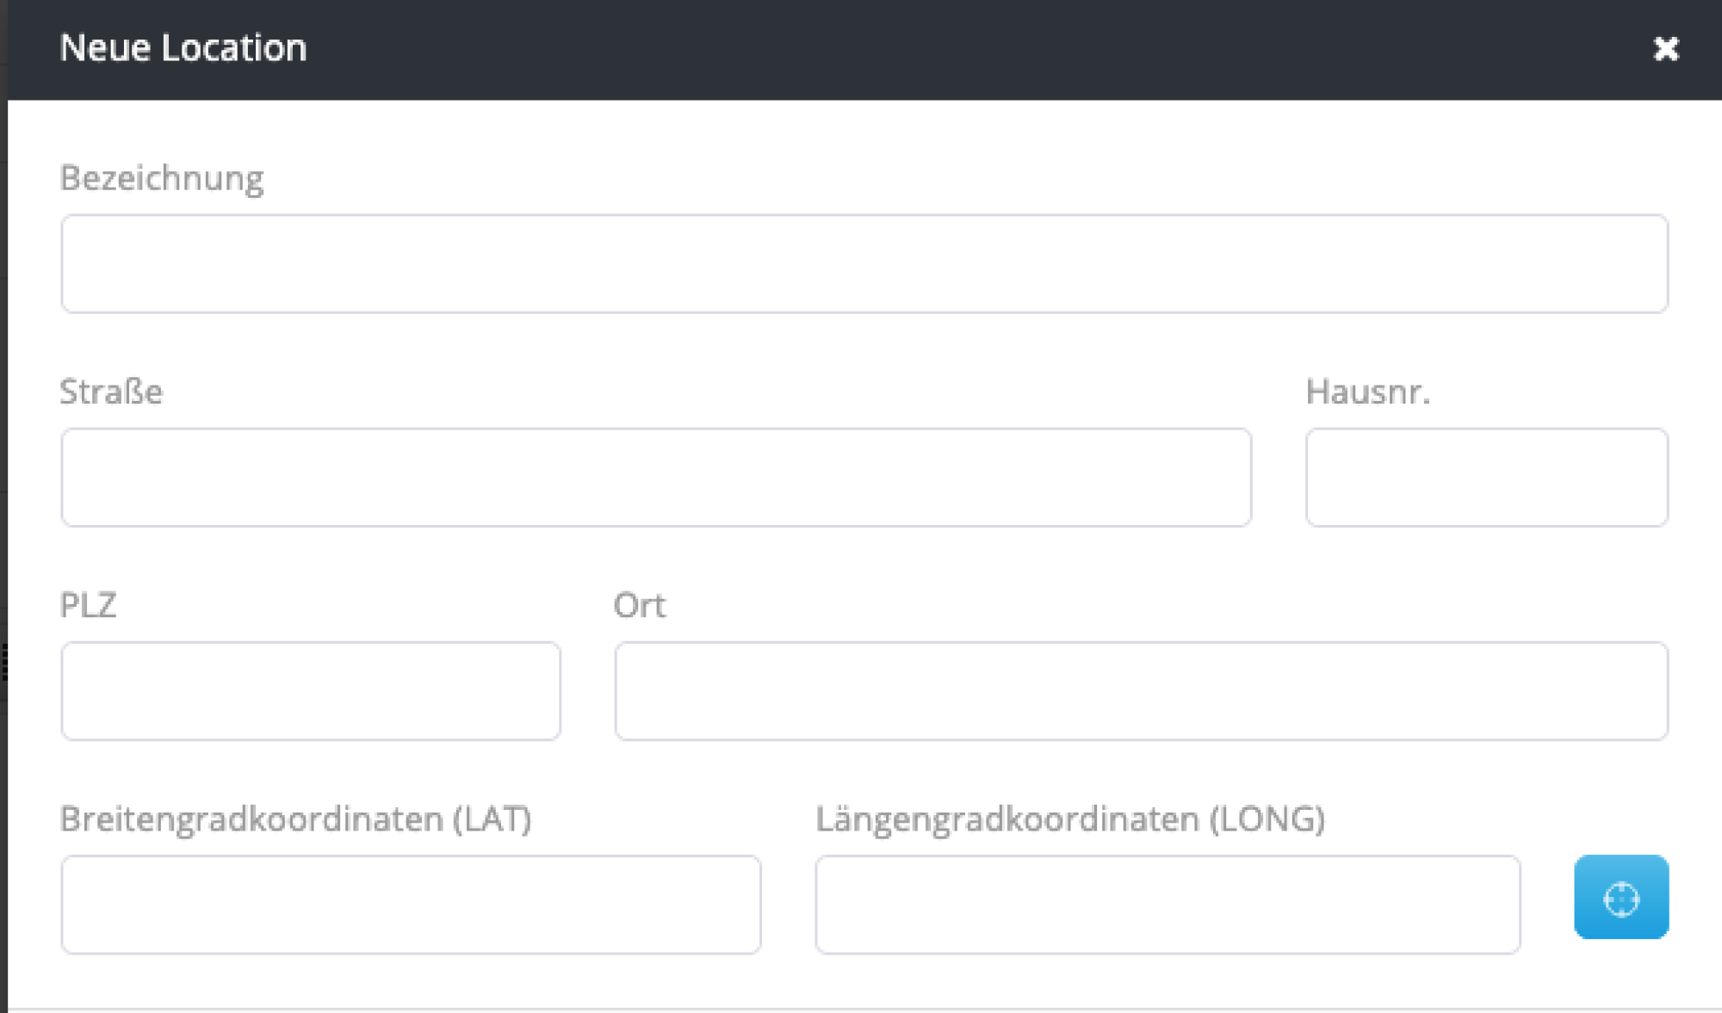Click the Hausnr. input box
Image resolution: width=1722 pixels, height=1013 pixels.
[1486, 478]
